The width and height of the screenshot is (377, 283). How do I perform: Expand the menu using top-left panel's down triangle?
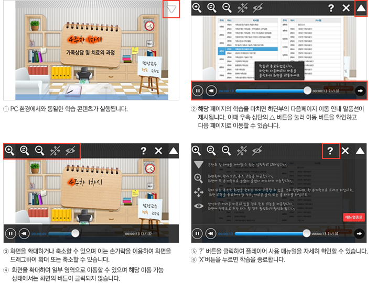171,9
